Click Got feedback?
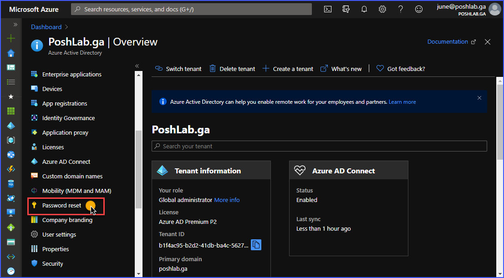The image size is (504, 278). click(401, 69)
